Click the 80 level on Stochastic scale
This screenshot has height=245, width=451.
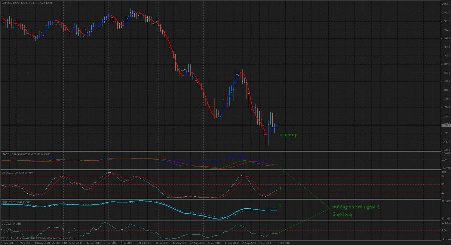pyautogui.click(x=443, y=176)
